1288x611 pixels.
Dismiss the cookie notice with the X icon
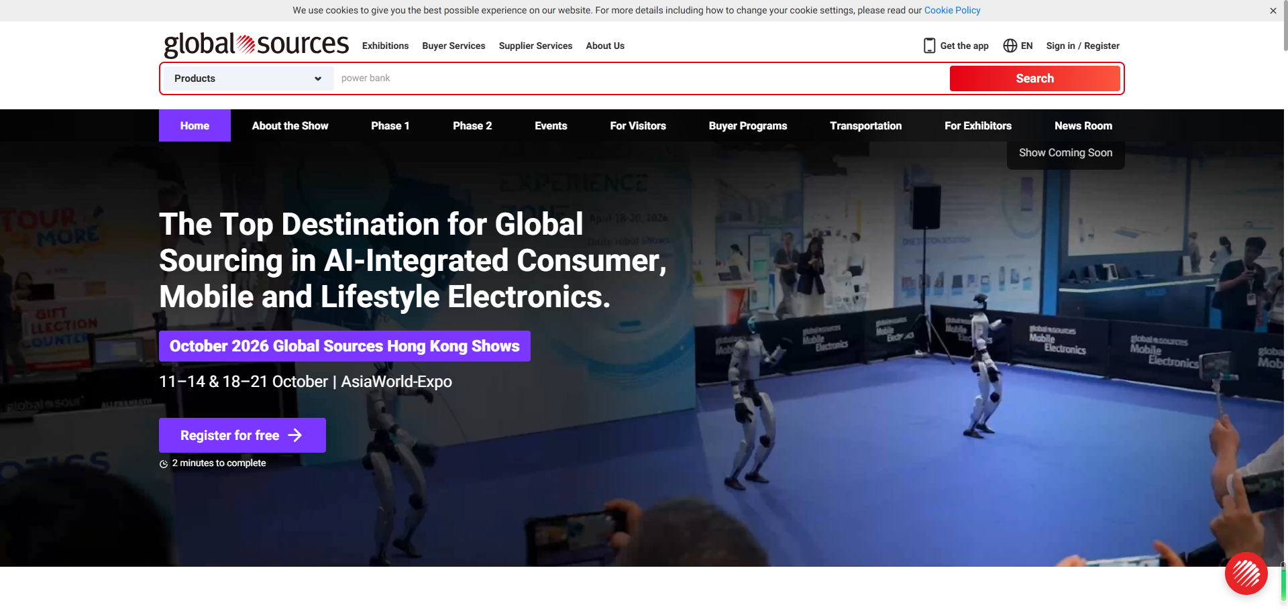(1273, 11)
